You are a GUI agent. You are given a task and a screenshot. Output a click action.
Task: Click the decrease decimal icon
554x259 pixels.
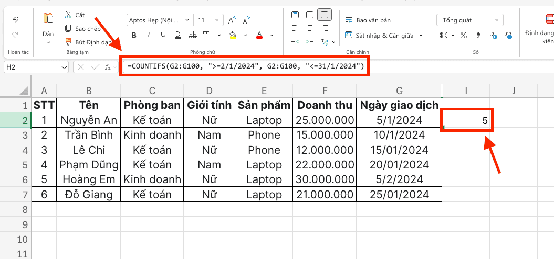[508, 35]
